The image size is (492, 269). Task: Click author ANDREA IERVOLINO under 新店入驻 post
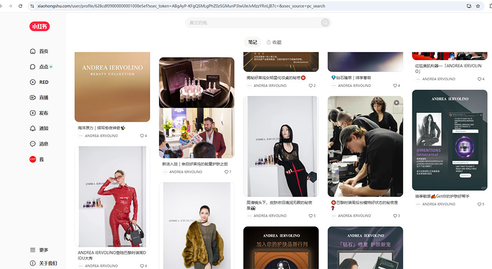(186, 172)
